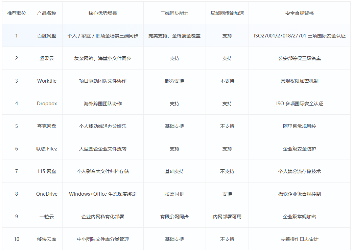Select the 够快云库 product cell
This screenshot has height=252, width=353.
click(47, 239)
